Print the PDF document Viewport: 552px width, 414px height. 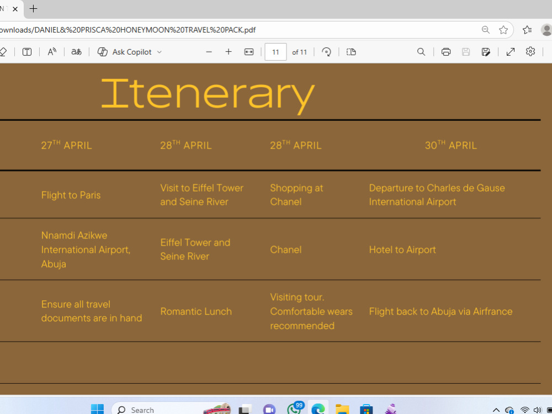coord(446,52)
